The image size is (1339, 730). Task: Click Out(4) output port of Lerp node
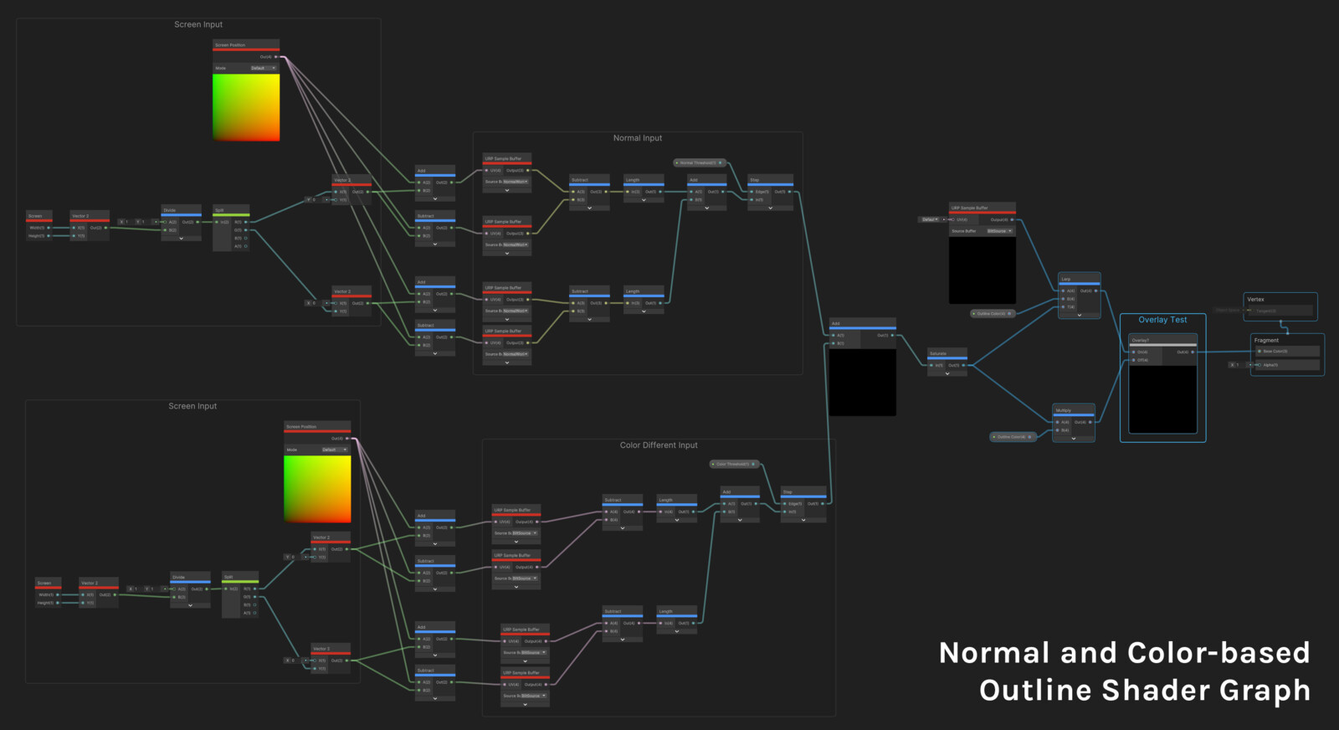(x=1096, y=291)
